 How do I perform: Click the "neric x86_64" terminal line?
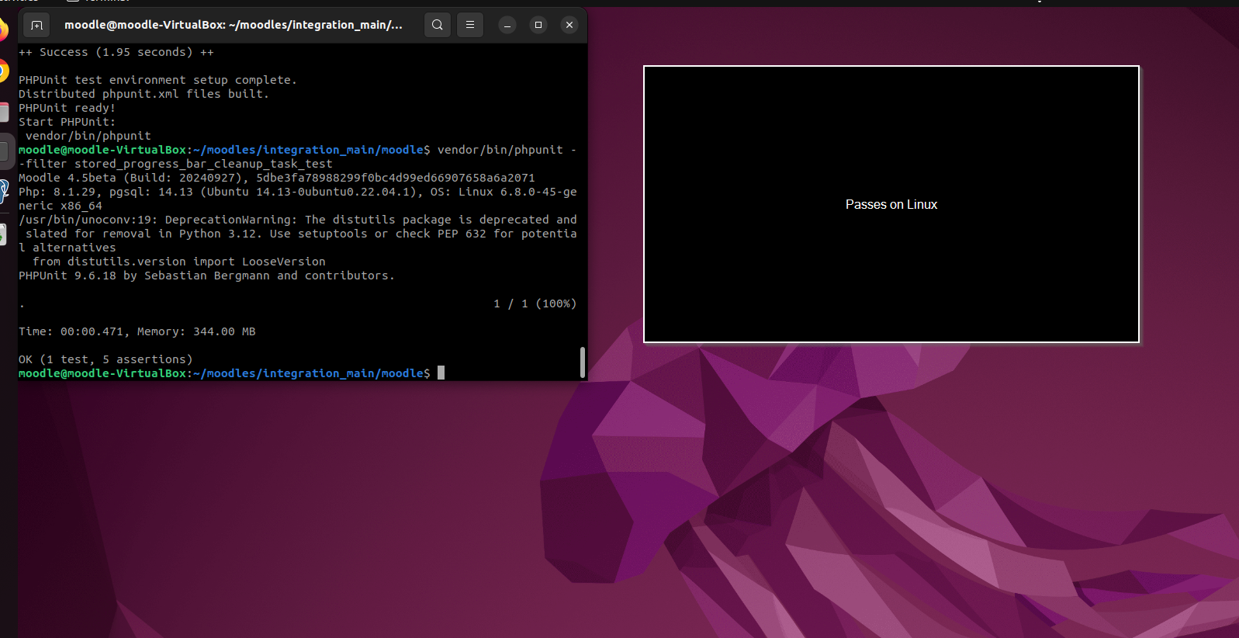(x=61, y=206)
